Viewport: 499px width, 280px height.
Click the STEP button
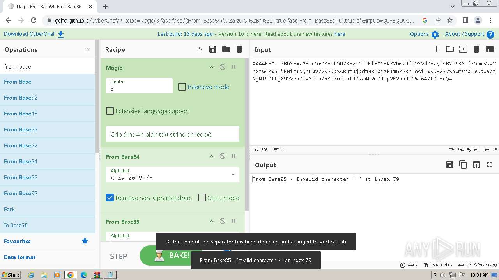pyautogui.click(x=119, y=256)
